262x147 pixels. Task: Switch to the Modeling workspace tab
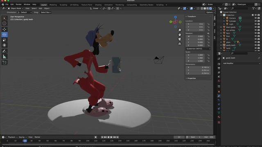coord(53,5)
